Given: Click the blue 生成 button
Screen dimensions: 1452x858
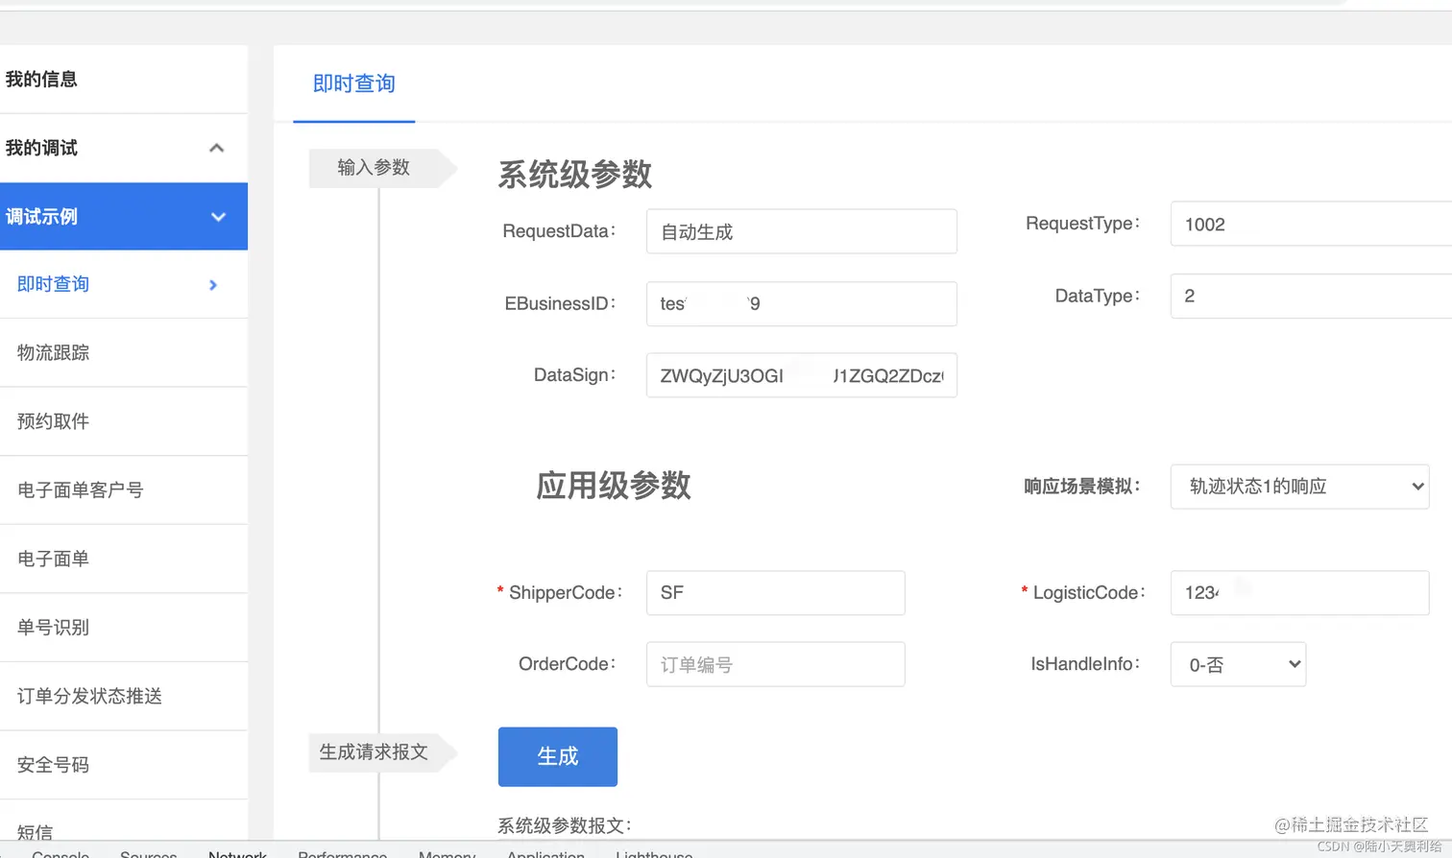Looking at the screenshot, I should coord(557,756).
